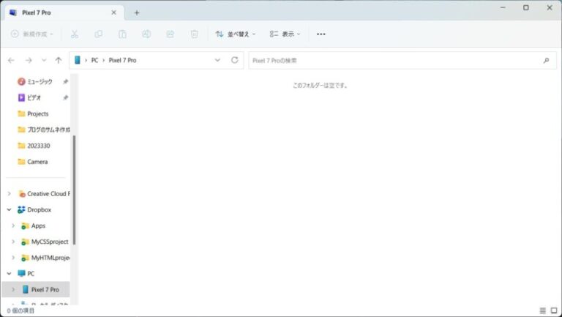Click the cut scissors icon in toolbar

(74, 34)
